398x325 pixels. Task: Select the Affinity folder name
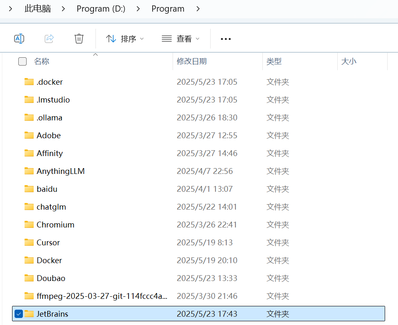tap(49, 153)
